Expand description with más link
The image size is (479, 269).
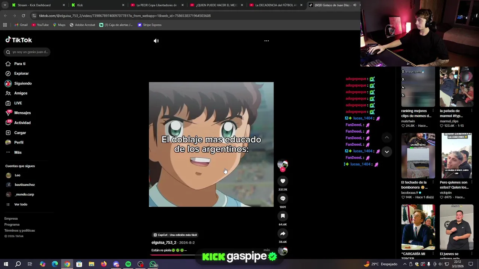266,250
